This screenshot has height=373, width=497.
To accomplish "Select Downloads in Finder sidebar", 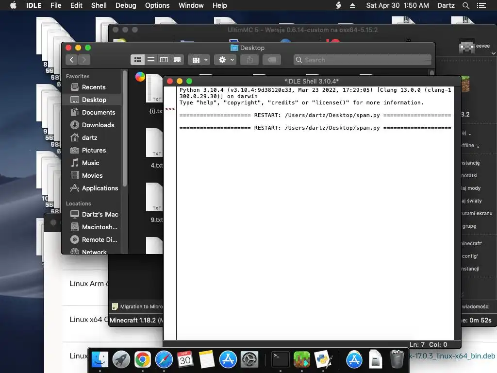I will click(91, 125).
